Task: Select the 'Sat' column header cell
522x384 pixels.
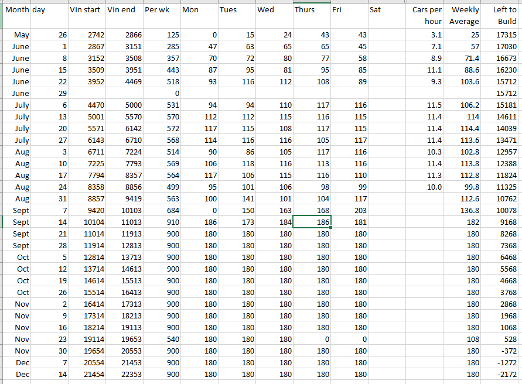Action: (x=386, y=15)
